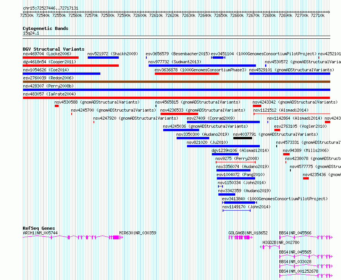Open nsv4236533 gnomAD variant label

point(203,110)
